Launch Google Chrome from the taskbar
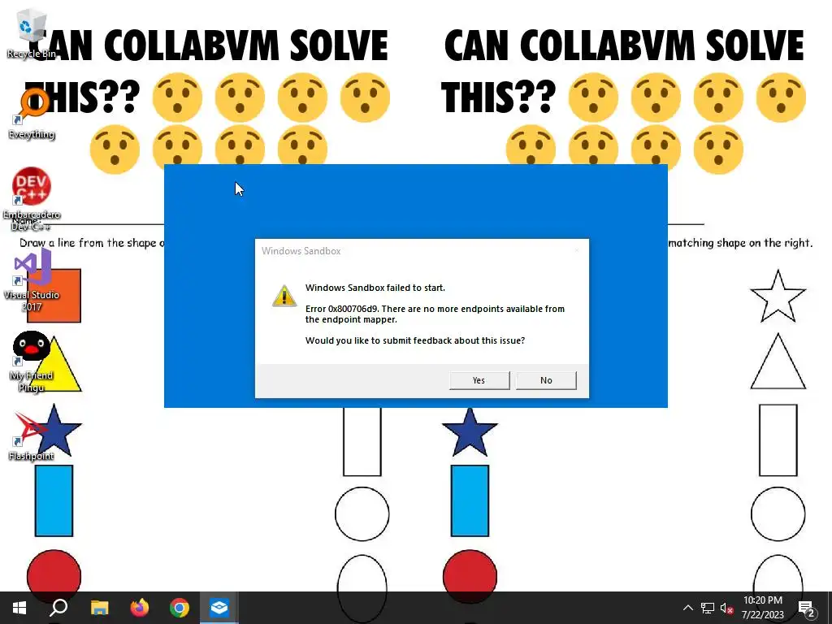 coord(180,608)
